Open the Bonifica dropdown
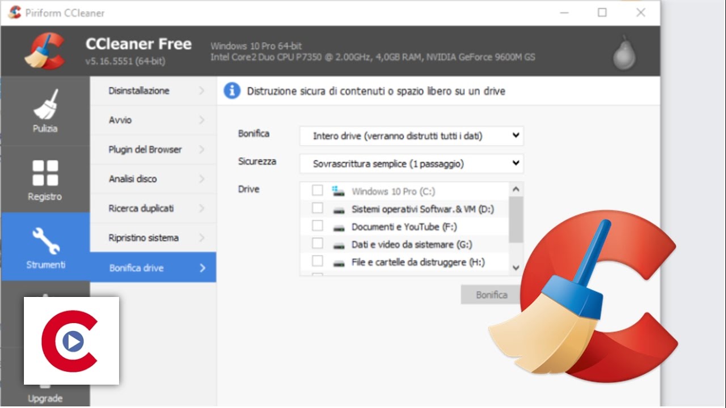The image size is (726, 408). coord(411,136)
